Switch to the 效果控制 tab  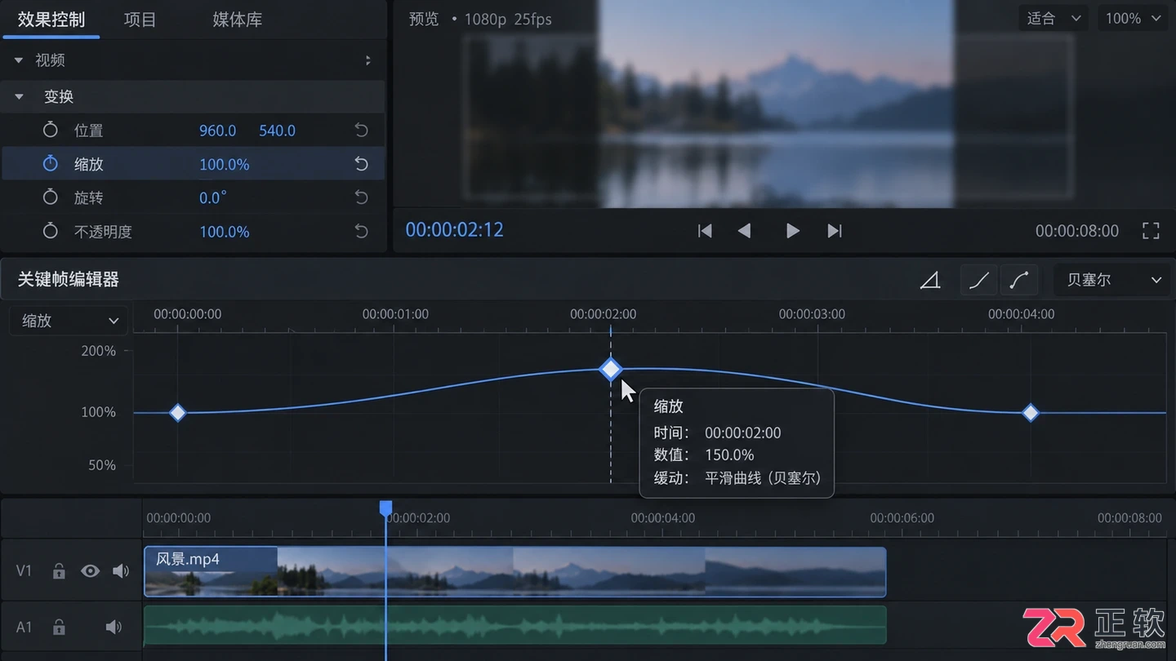coord(51,20)
